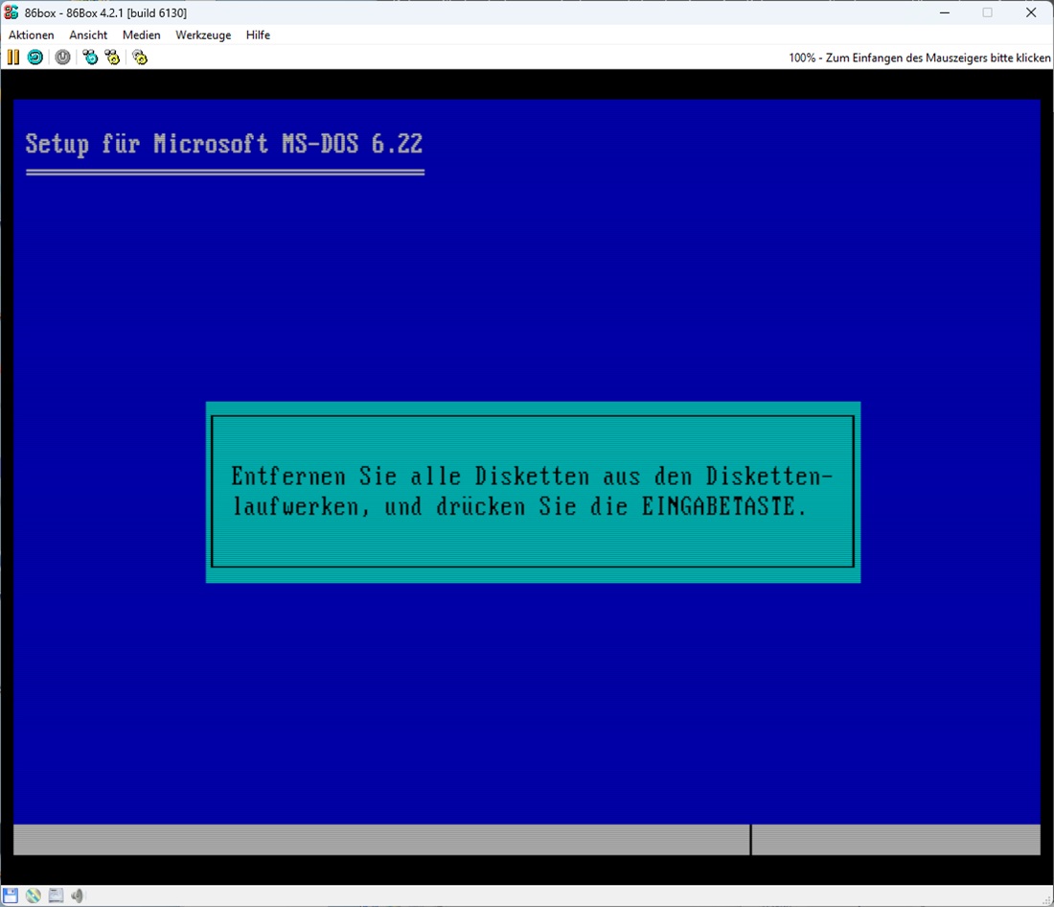
Task: Send Ctrl+Alt+Del via toolbar icon
Action: 90,58
